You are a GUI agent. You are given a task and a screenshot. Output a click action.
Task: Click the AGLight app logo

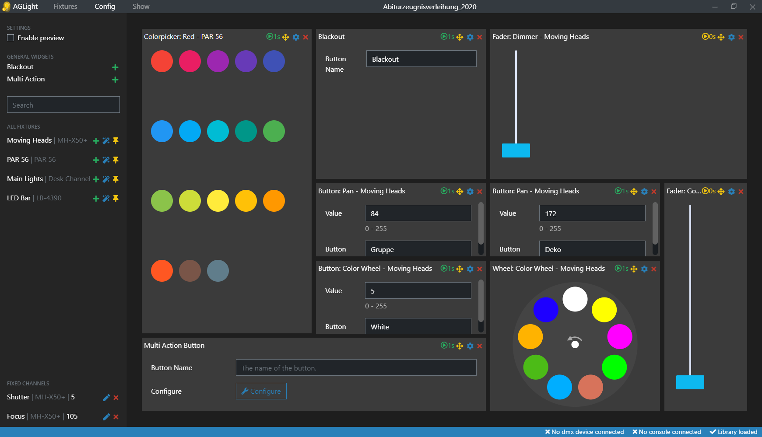tap(6, 7)
